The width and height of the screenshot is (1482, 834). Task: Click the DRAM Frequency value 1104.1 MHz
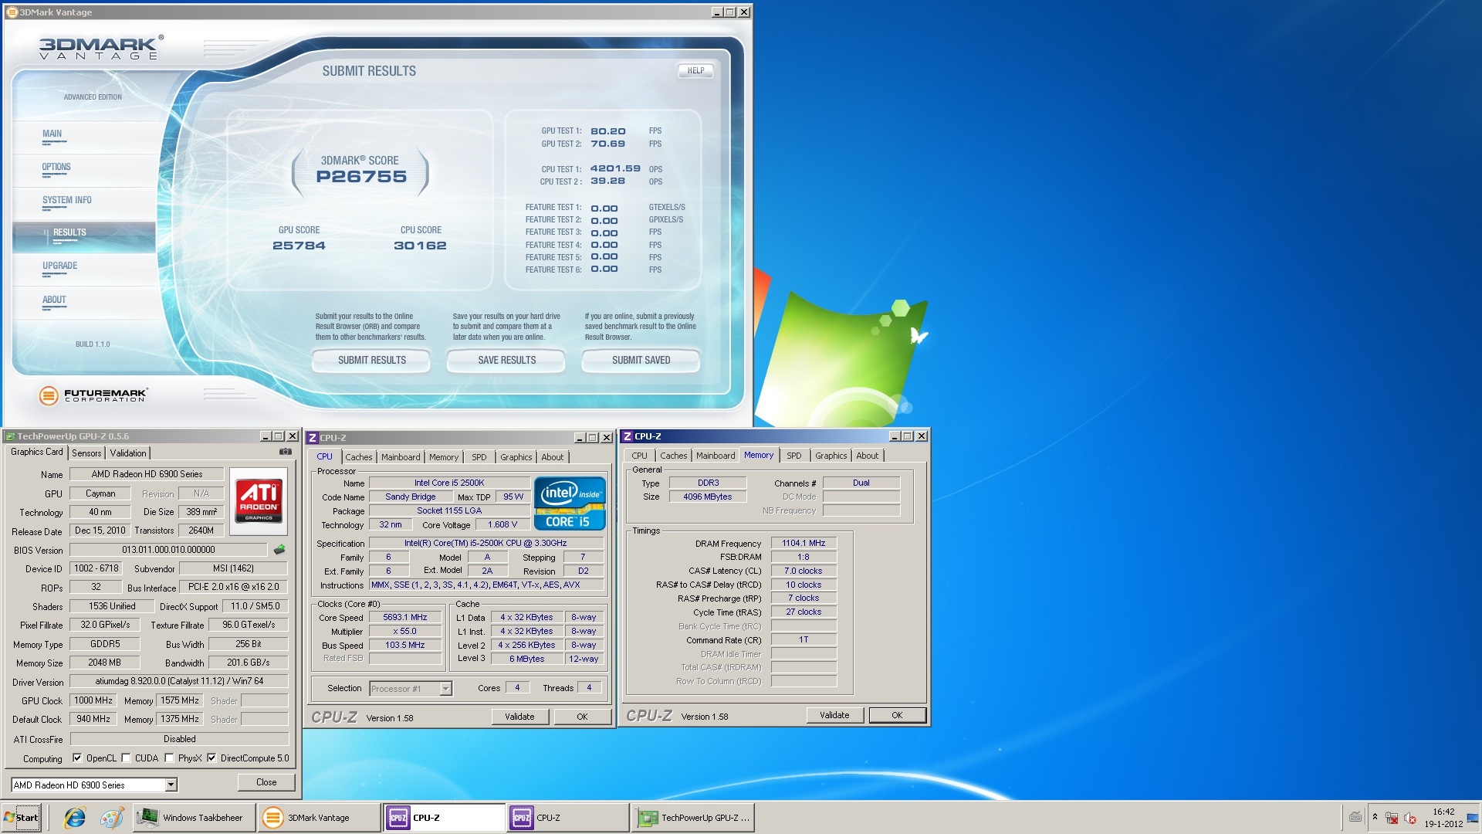(x=804, y=543)
